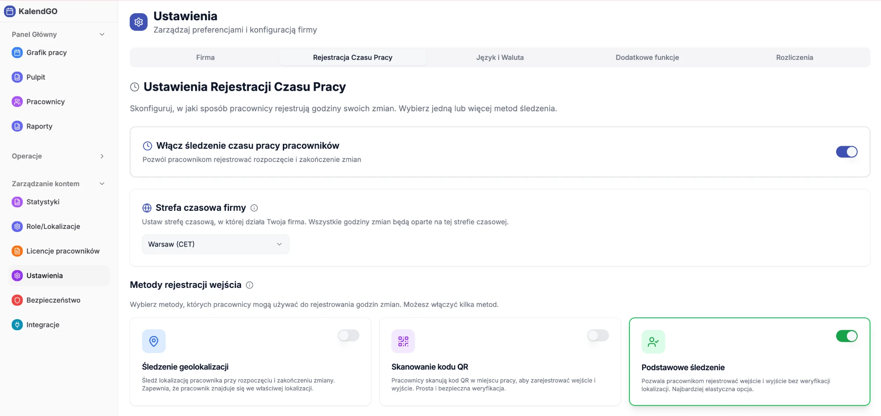
Task: Click the Pracownicy people icon in sidebar
Action: [17, 102]
